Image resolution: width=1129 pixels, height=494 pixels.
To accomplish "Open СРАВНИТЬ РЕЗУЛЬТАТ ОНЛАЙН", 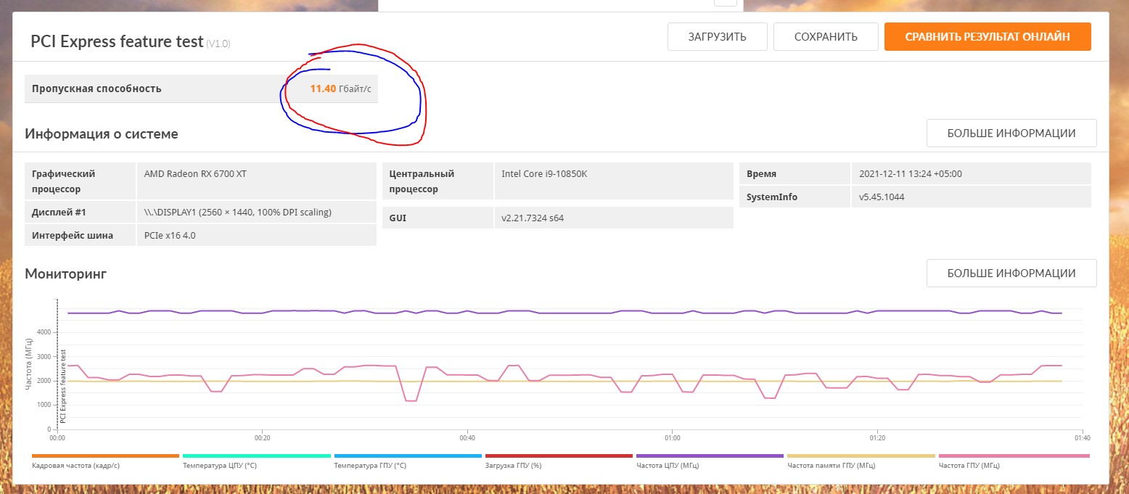I will tap(988, 37).
